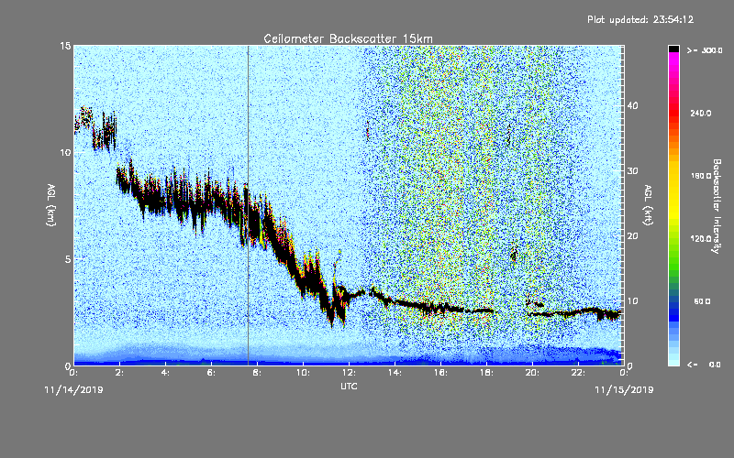
Task: Click the '240.0' colorbar label
Action: point(701,114)
